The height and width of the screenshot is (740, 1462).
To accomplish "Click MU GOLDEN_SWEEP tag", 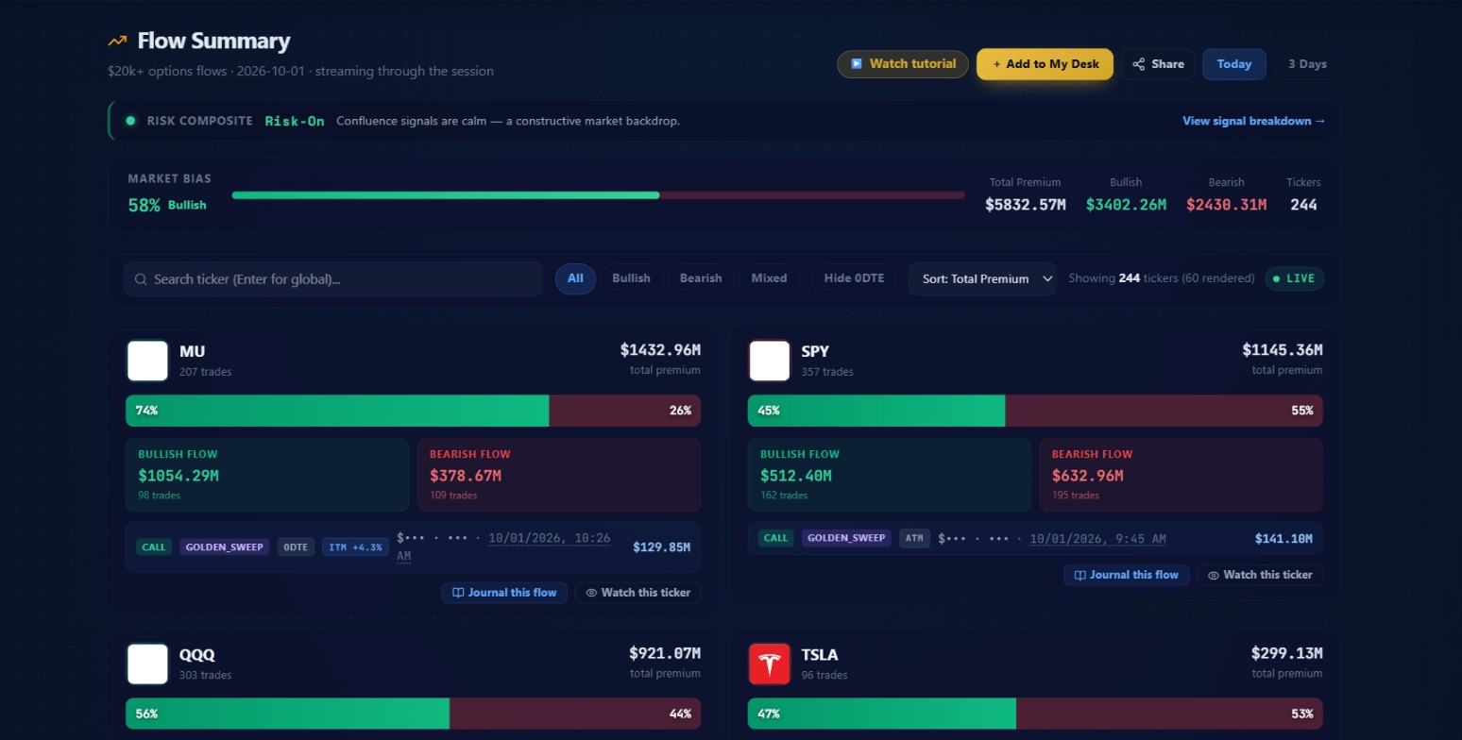I will click(x=224, y=547).
